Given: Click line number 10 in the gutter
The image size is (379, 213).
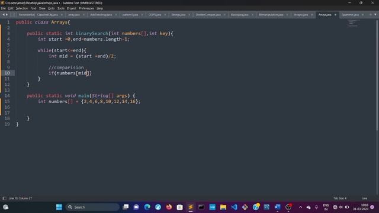Looking at the screenshot, I should tap(7, 73).
